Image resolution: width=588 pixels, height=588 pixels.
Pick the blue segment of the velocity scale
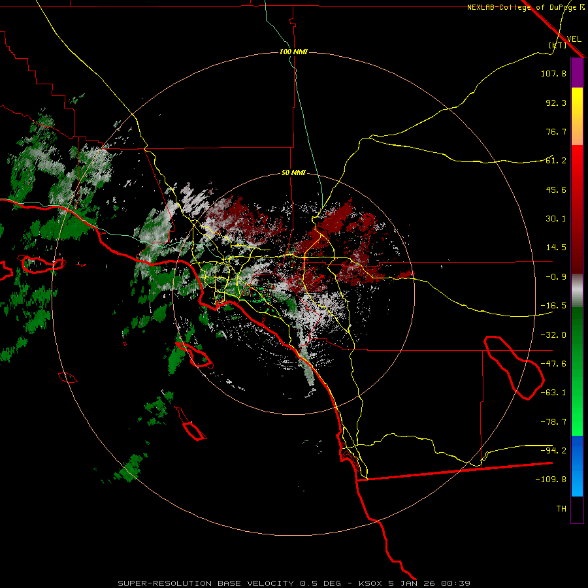click(577, 466)
